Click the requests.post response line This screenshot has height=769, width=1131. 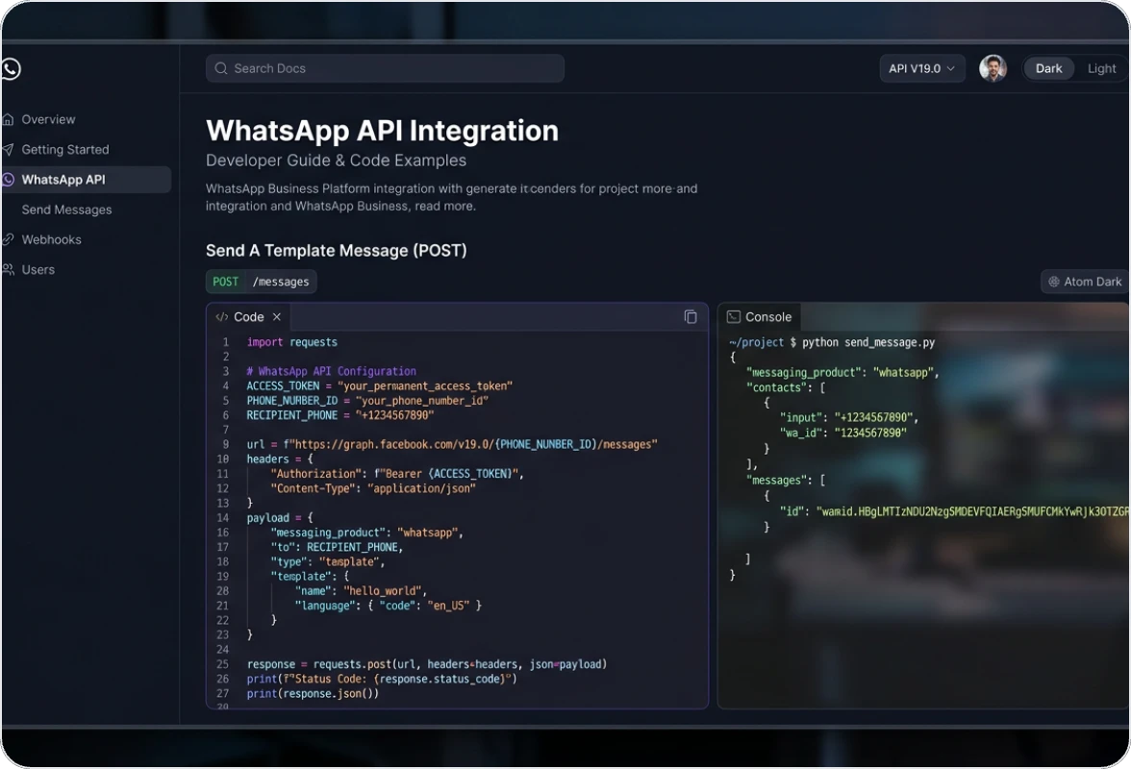tap(427, 664)
